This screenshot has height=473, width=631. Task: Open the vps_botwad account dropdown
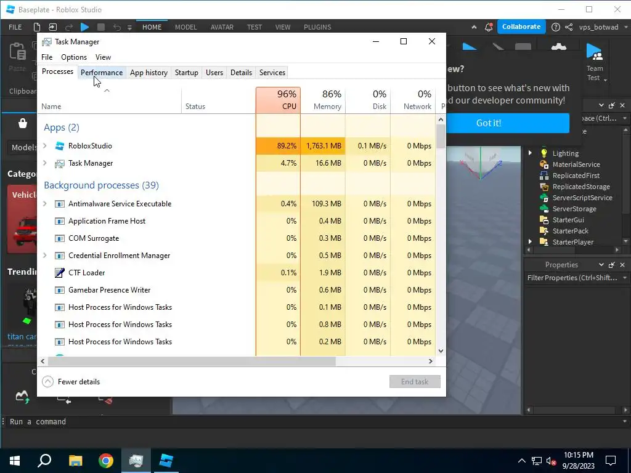click(x=626, y=27)
